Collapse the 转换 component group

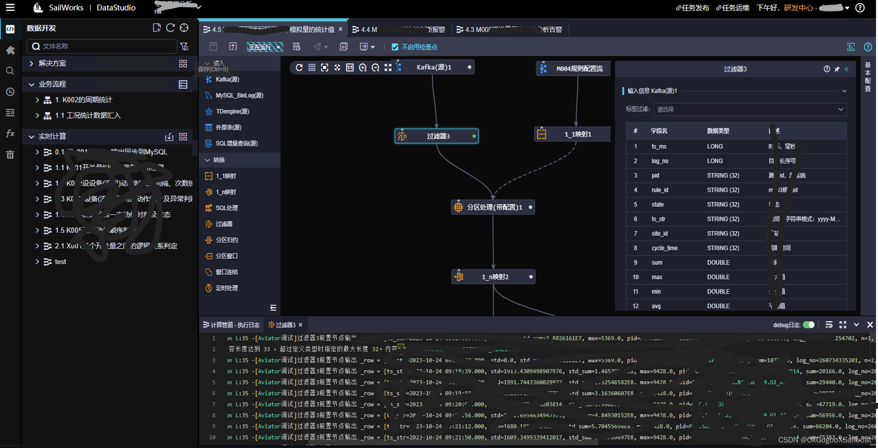coord(207,160)
